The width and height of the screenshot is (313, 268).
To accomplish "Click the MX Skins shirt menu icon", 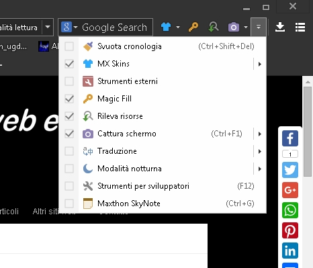I will (x=88, y=64).
